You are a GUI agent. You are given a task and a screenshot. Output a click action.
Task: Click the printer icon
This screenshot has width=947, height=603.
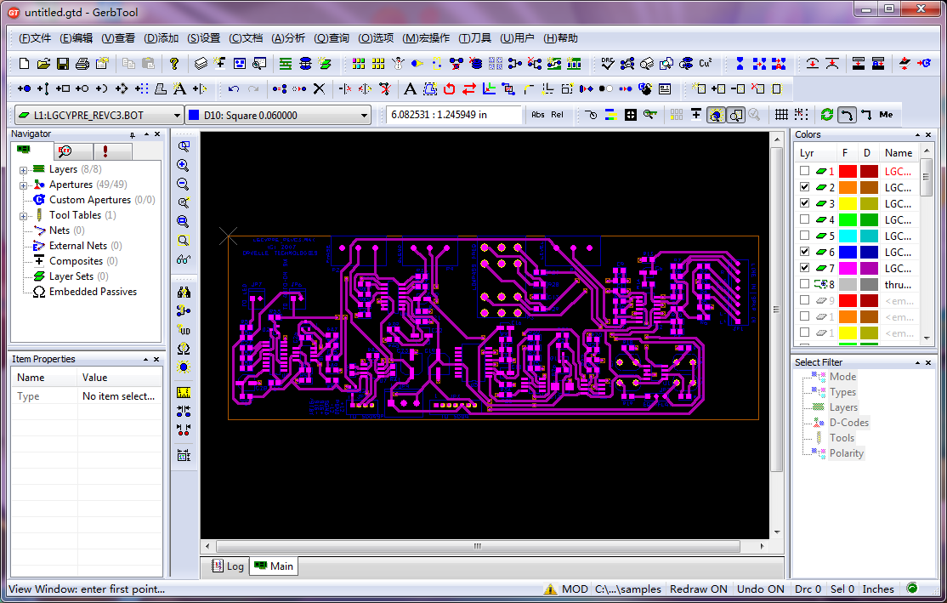click(x=82, y=64)
